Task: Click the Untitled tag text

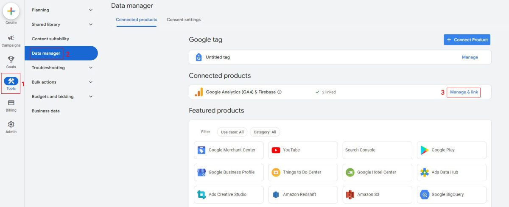Action: coord(218,57)
